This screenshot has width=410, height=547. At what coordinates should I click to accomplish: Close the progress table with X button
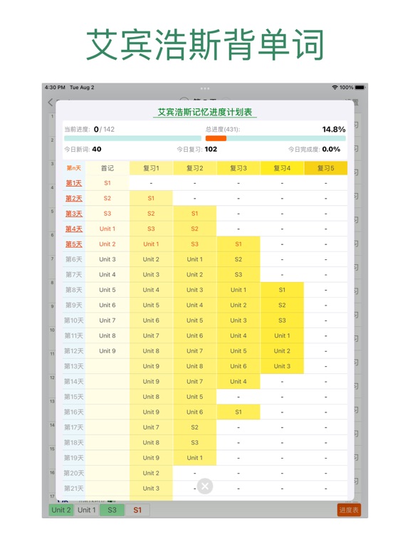(205, 486)
